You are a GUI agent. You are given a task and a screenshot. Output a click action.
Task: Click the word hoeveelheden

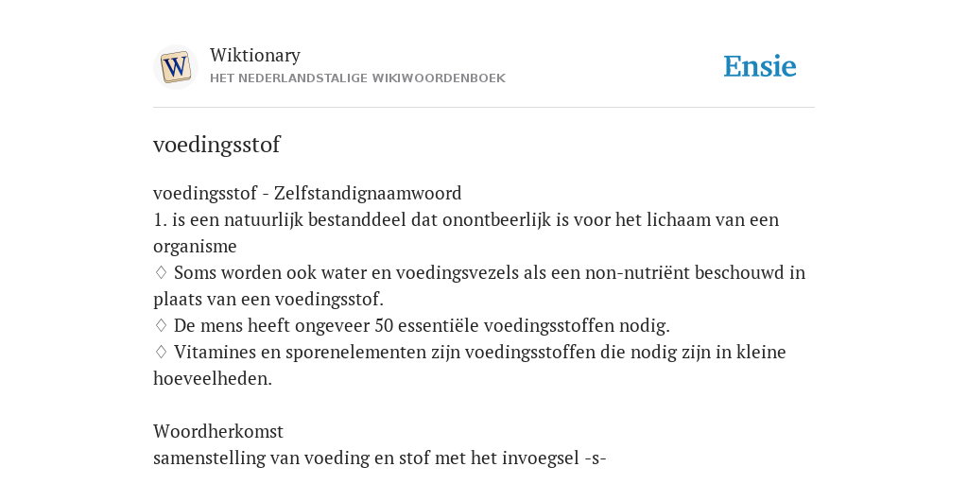coord(213,378)
